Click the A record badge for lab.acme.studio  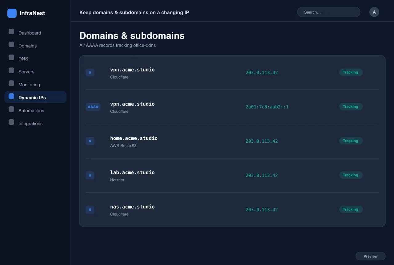coord(90,175)
